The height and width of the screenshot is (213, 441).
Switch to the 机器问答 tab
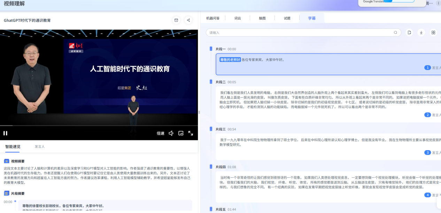tap(213, 18)
